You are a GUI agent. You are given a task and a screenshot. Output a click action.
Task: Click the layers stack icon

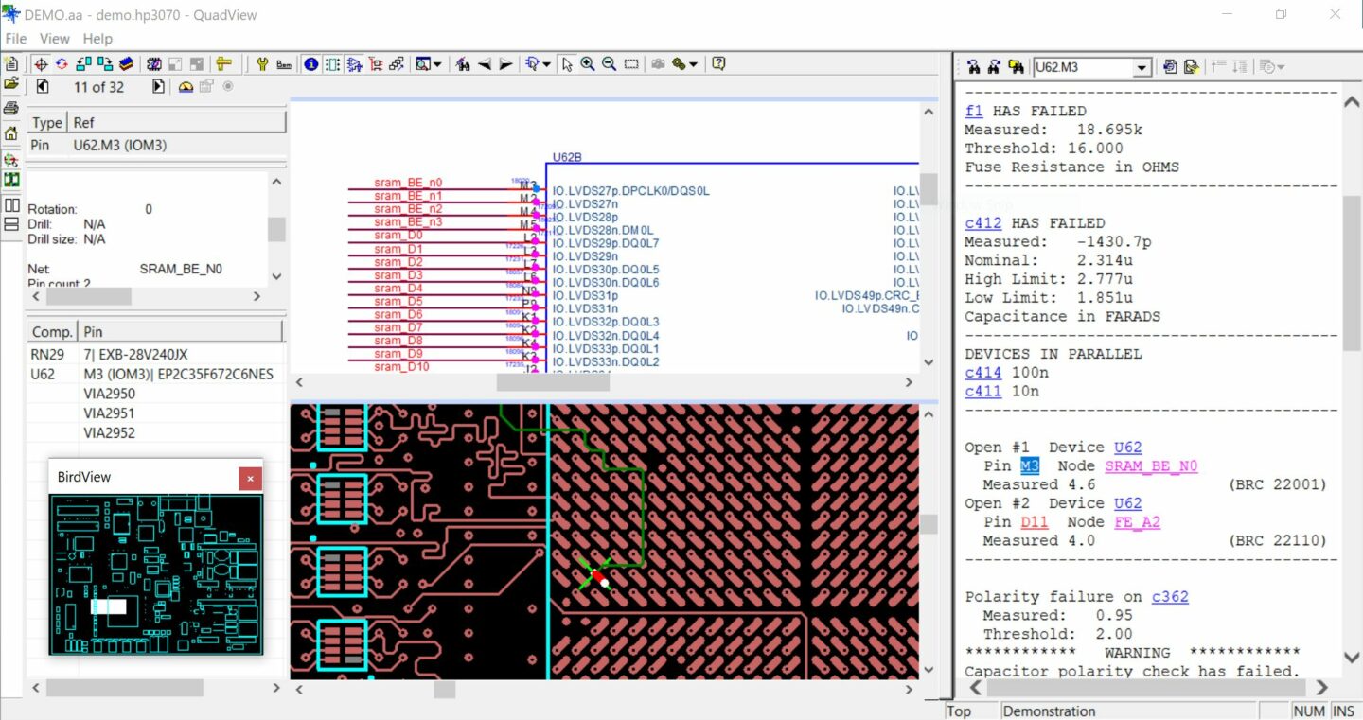(x=128, y=63)
